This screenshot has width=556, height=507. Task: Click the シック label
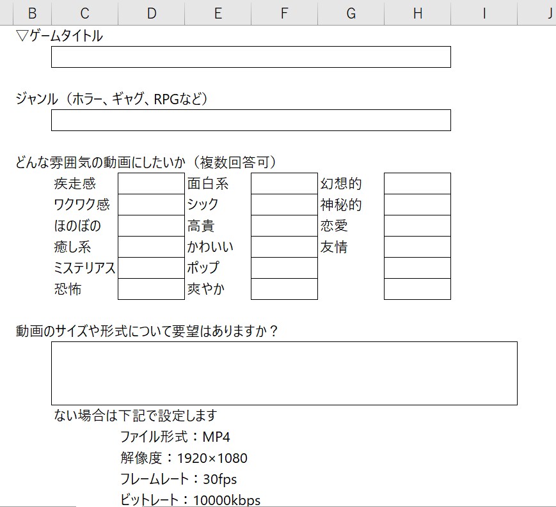(202, 205)
